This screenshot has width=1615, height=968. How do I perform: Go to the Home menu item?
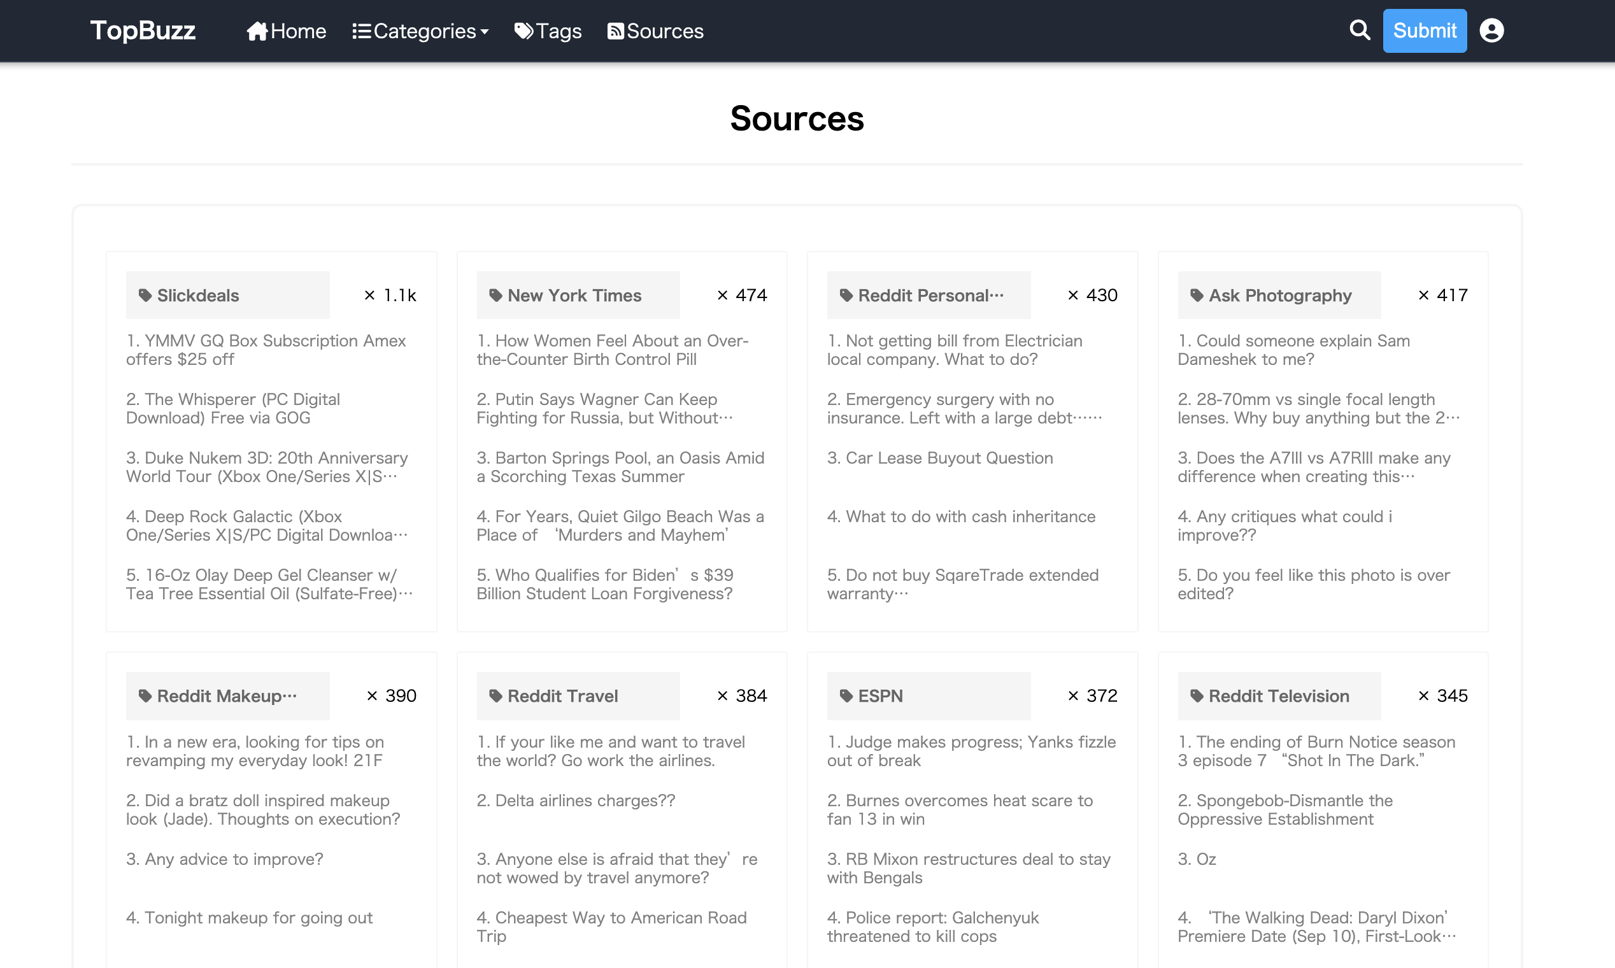(x=287, y=31)
